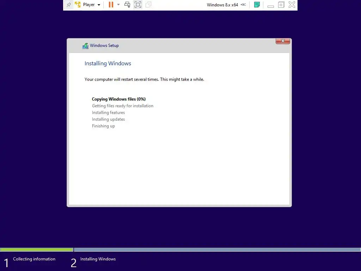This screenshot has width=361, height=271.
Task: Click the Collecting information stage label
Action: (x=34, y=259)
